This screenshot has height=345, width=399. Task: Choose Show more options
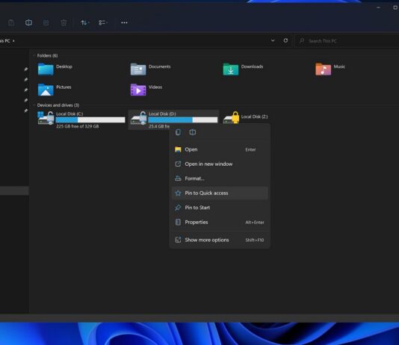click(220, 240)
